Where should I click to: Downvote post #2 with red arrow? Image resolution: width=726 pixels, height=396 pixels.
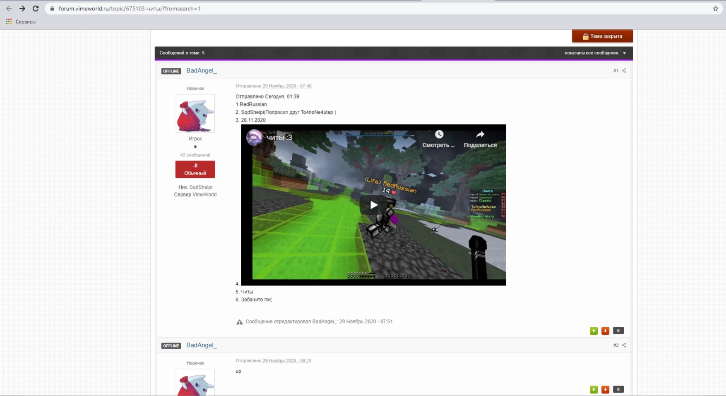coord(605,389)
